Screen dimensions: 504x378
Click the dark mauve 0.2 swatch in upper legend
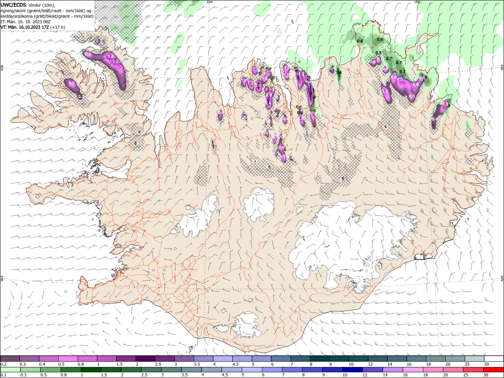(10, 359)
